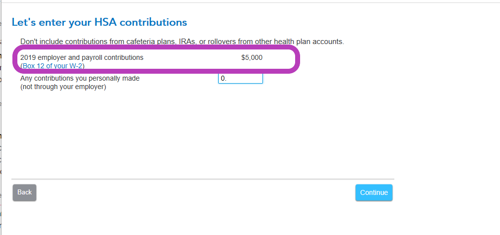This screenshot has height=235, width=500.
Task: Click the "2019 employer and payroll contributions" label
Action: (x=81, y=57)
